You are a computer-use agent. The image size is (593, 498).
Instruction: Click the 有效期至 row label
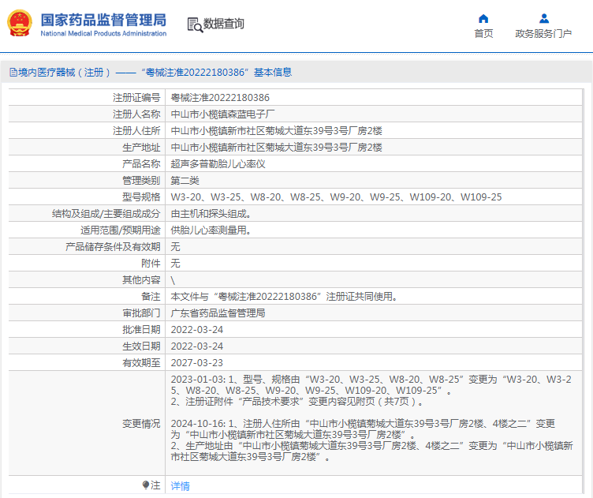pyautogui.click(x=141, y=363)
